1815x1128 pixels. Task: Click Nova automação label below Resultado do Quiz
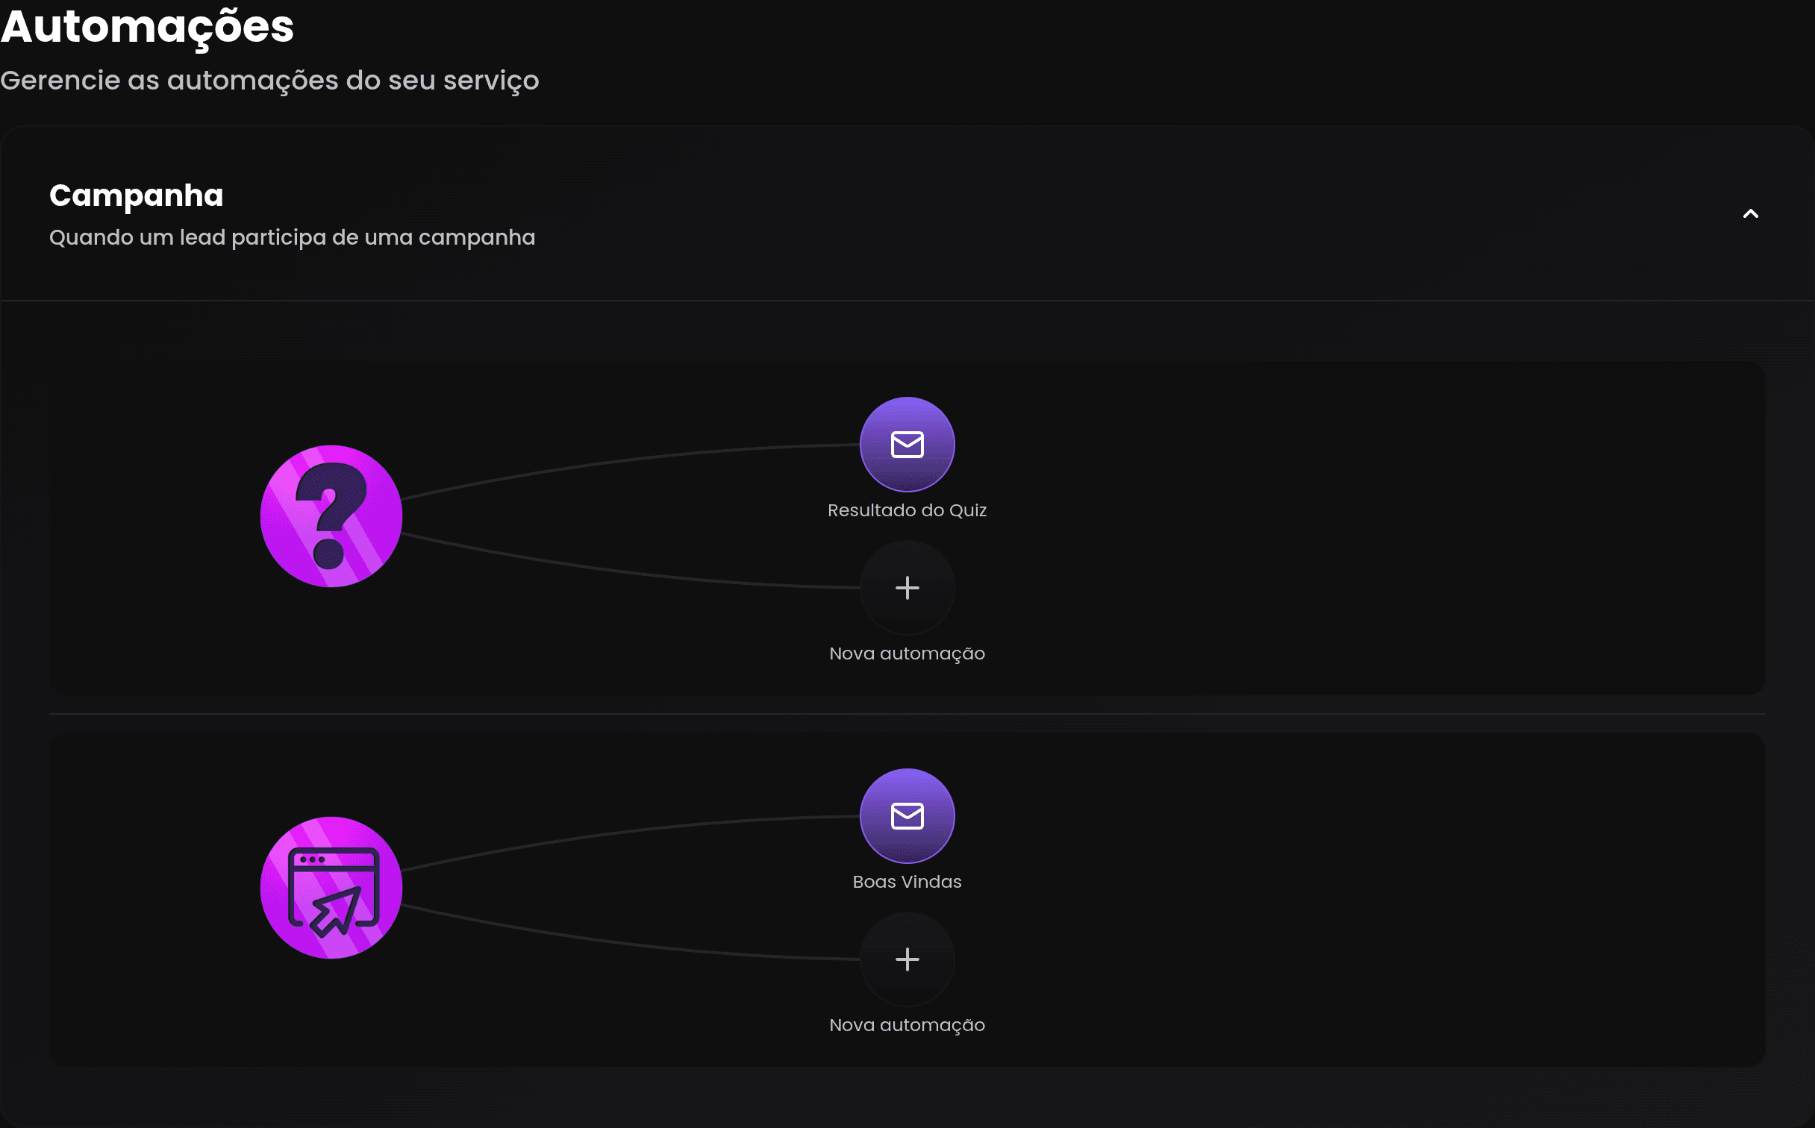[907, 654]
